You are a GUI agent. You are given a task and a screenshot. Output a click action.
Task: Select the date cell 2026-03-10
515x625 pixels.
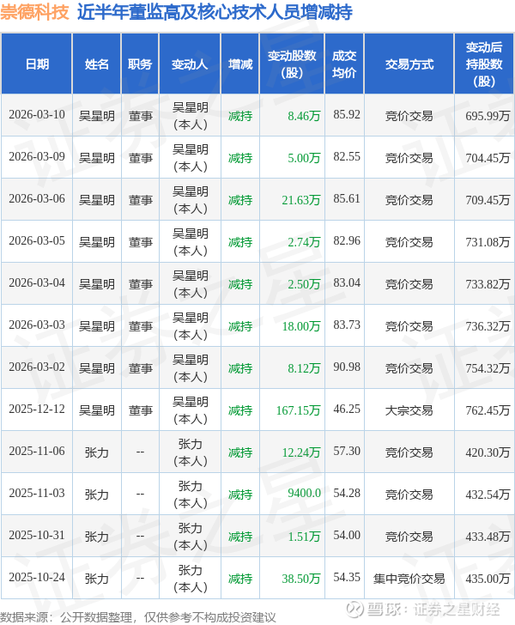(x=37, y=115)
